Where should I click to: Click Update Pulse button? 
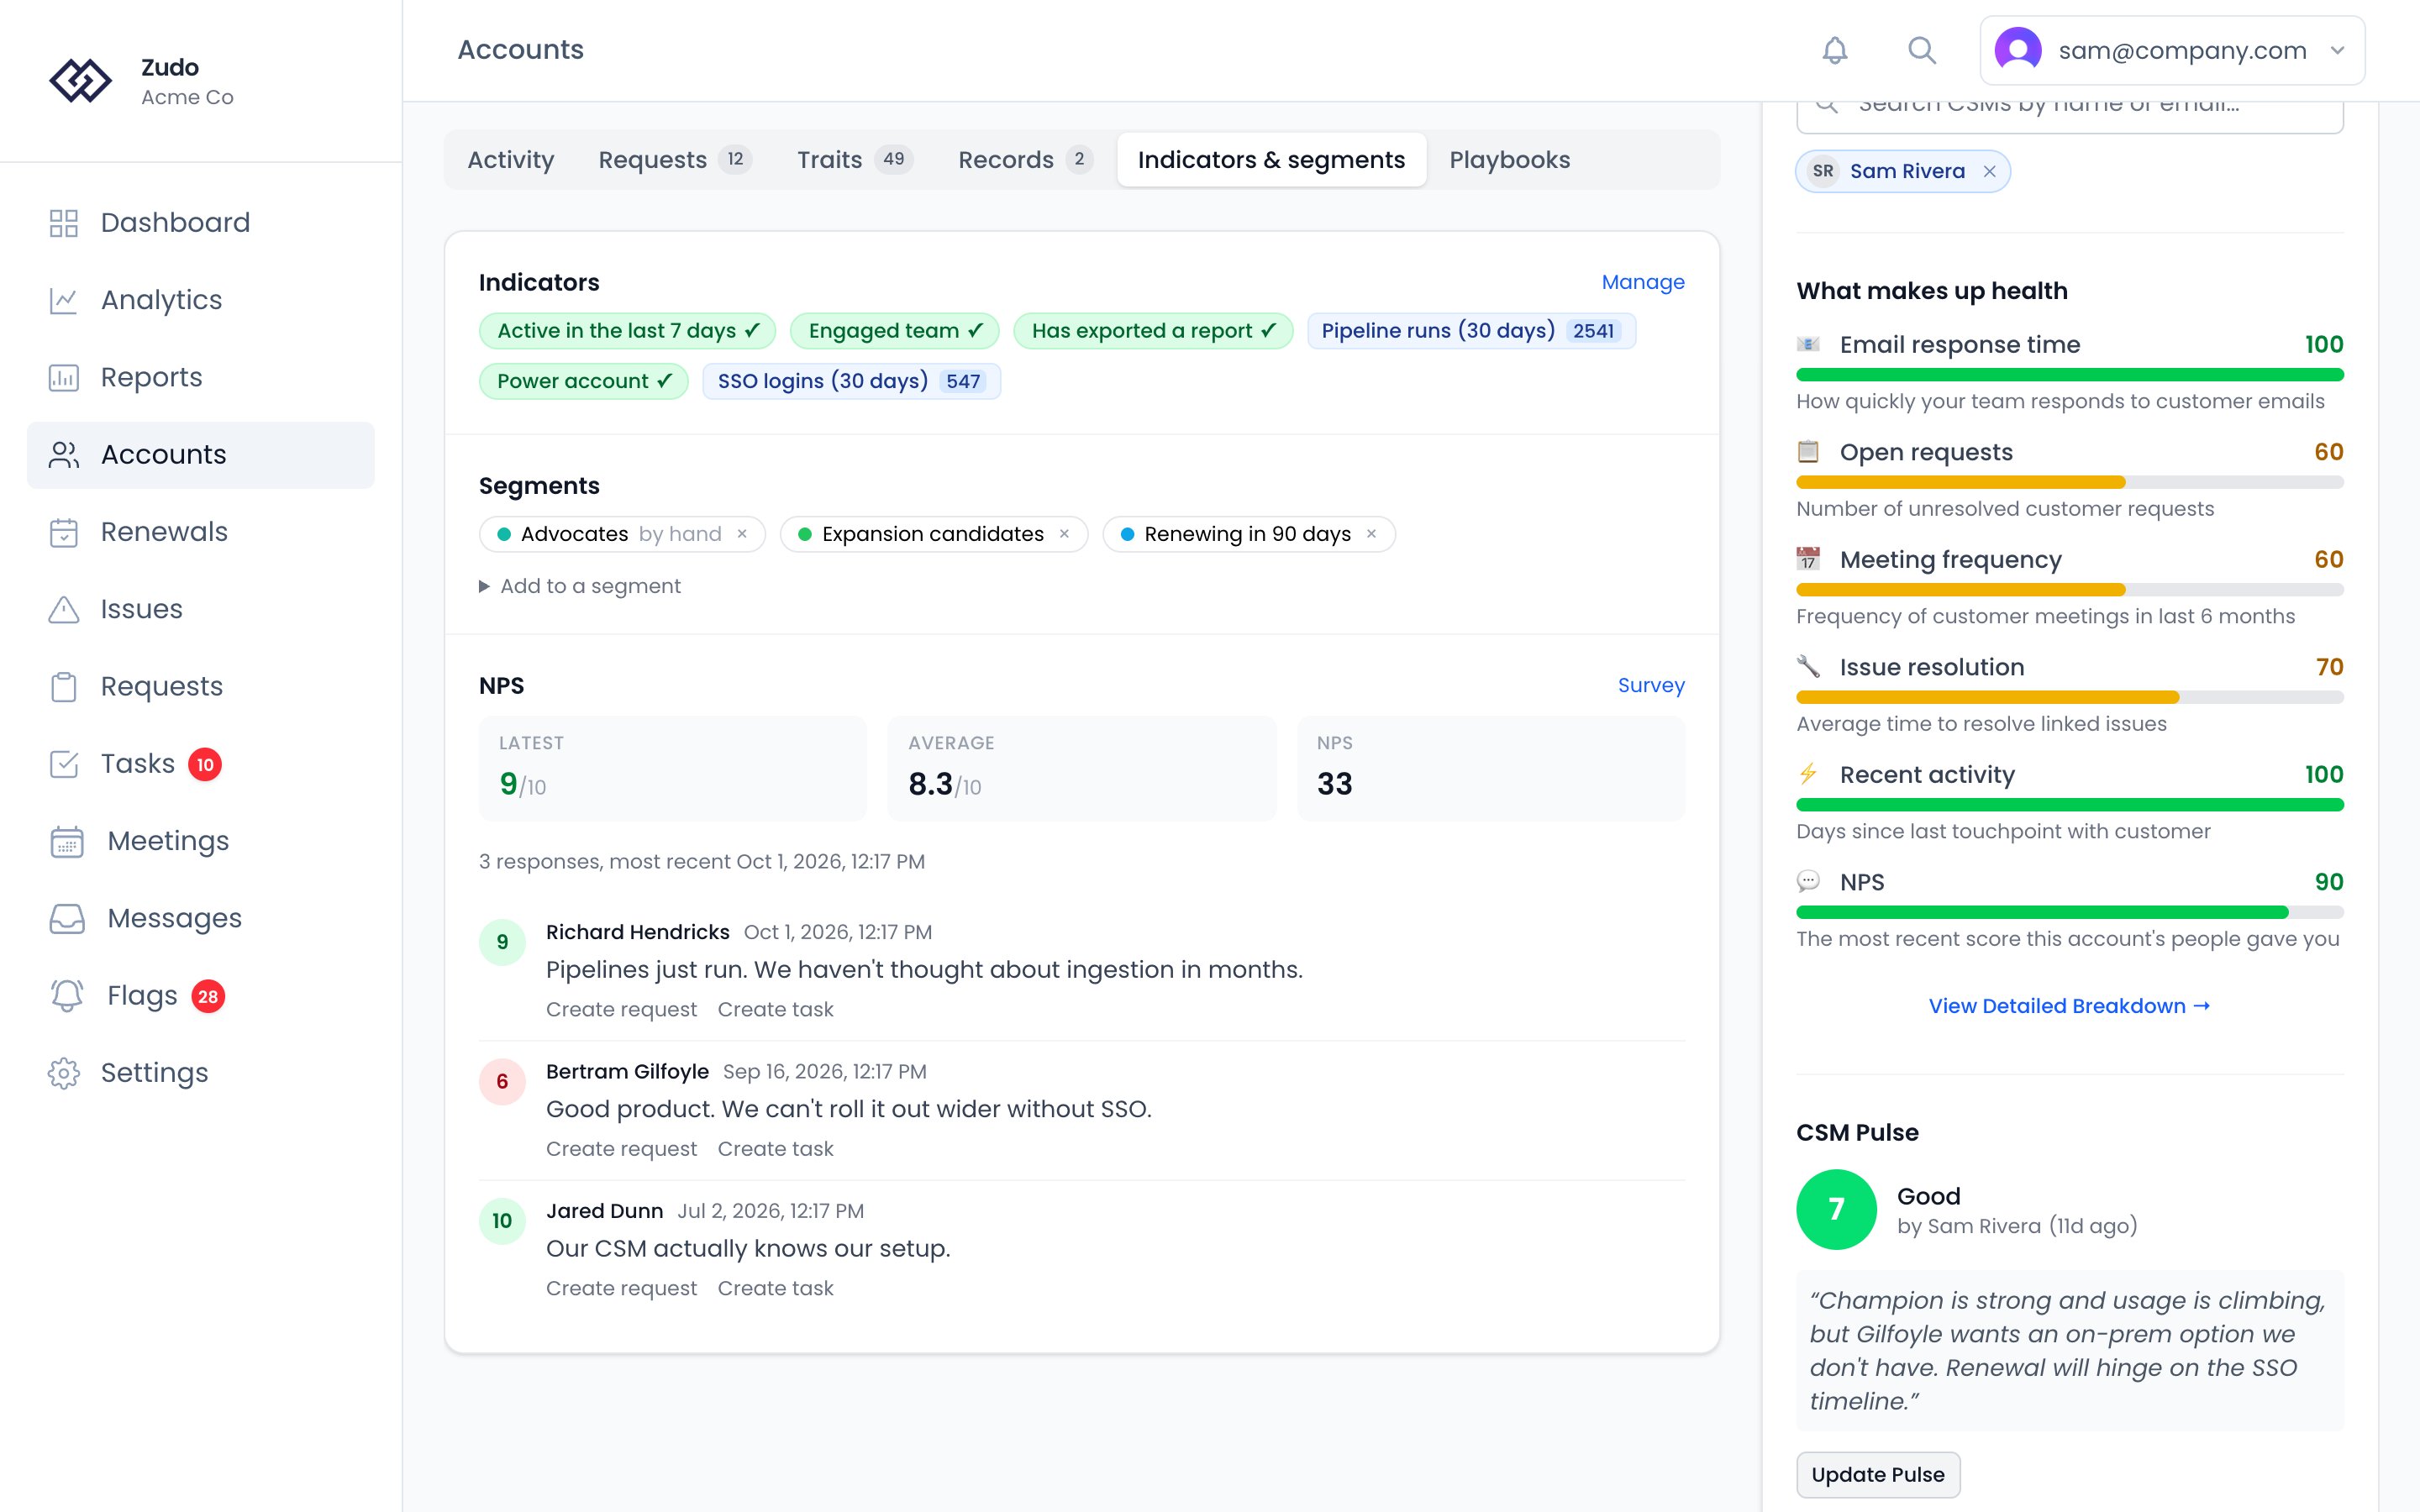(1877, 1474)
